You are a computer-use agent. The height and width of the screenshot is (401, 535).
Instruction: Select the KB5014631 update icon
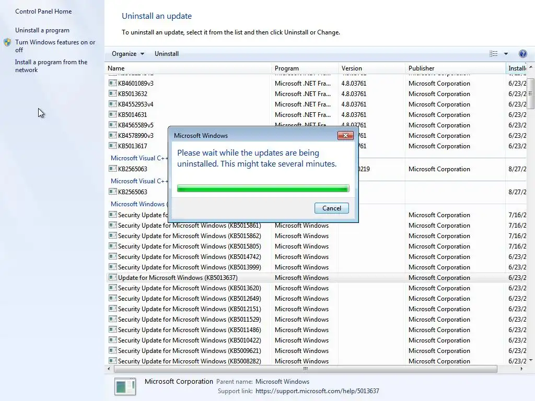(113, 114)
